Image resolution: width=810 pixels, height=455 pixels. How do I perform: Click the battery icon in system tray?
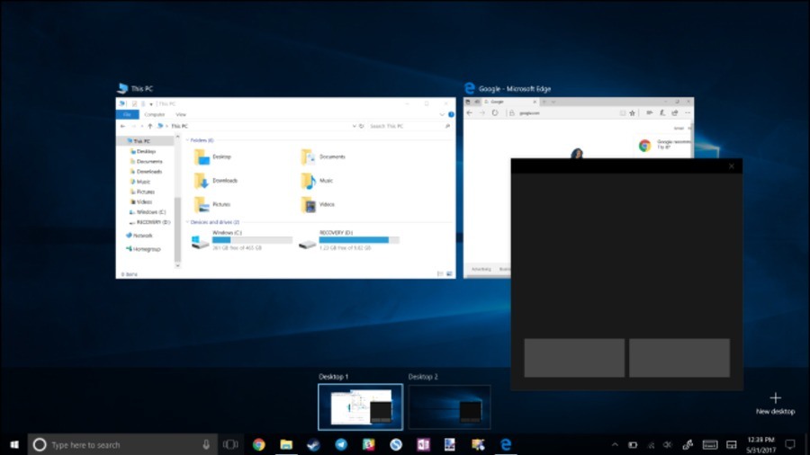coord(633,444)
